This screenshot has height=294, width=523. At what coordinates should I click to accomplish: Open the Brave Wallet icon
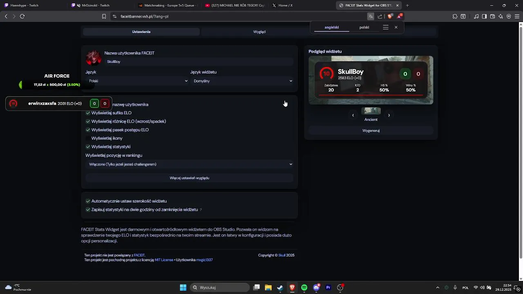tap(493, 16)
